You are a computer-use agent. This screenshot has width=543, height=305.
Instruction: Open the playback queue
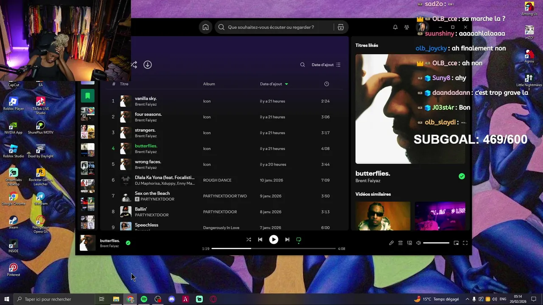[400, 243]
